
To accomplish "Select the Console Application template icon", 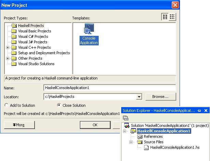I will coord(89,29).
